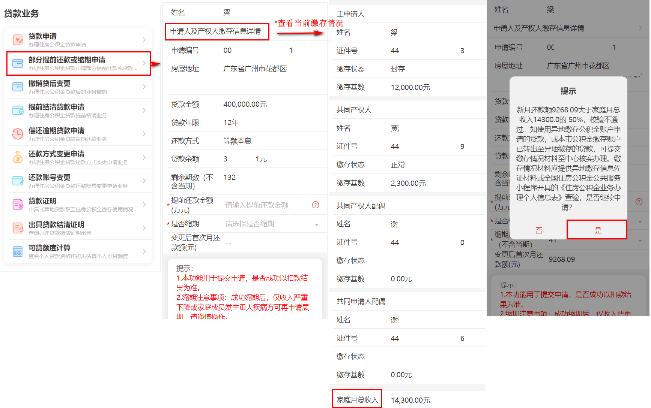The image size is (651, 408).
Task: Click the 2,300.00元 缴存基数 value
Action: pyautogui.click(x=408, y=183)
